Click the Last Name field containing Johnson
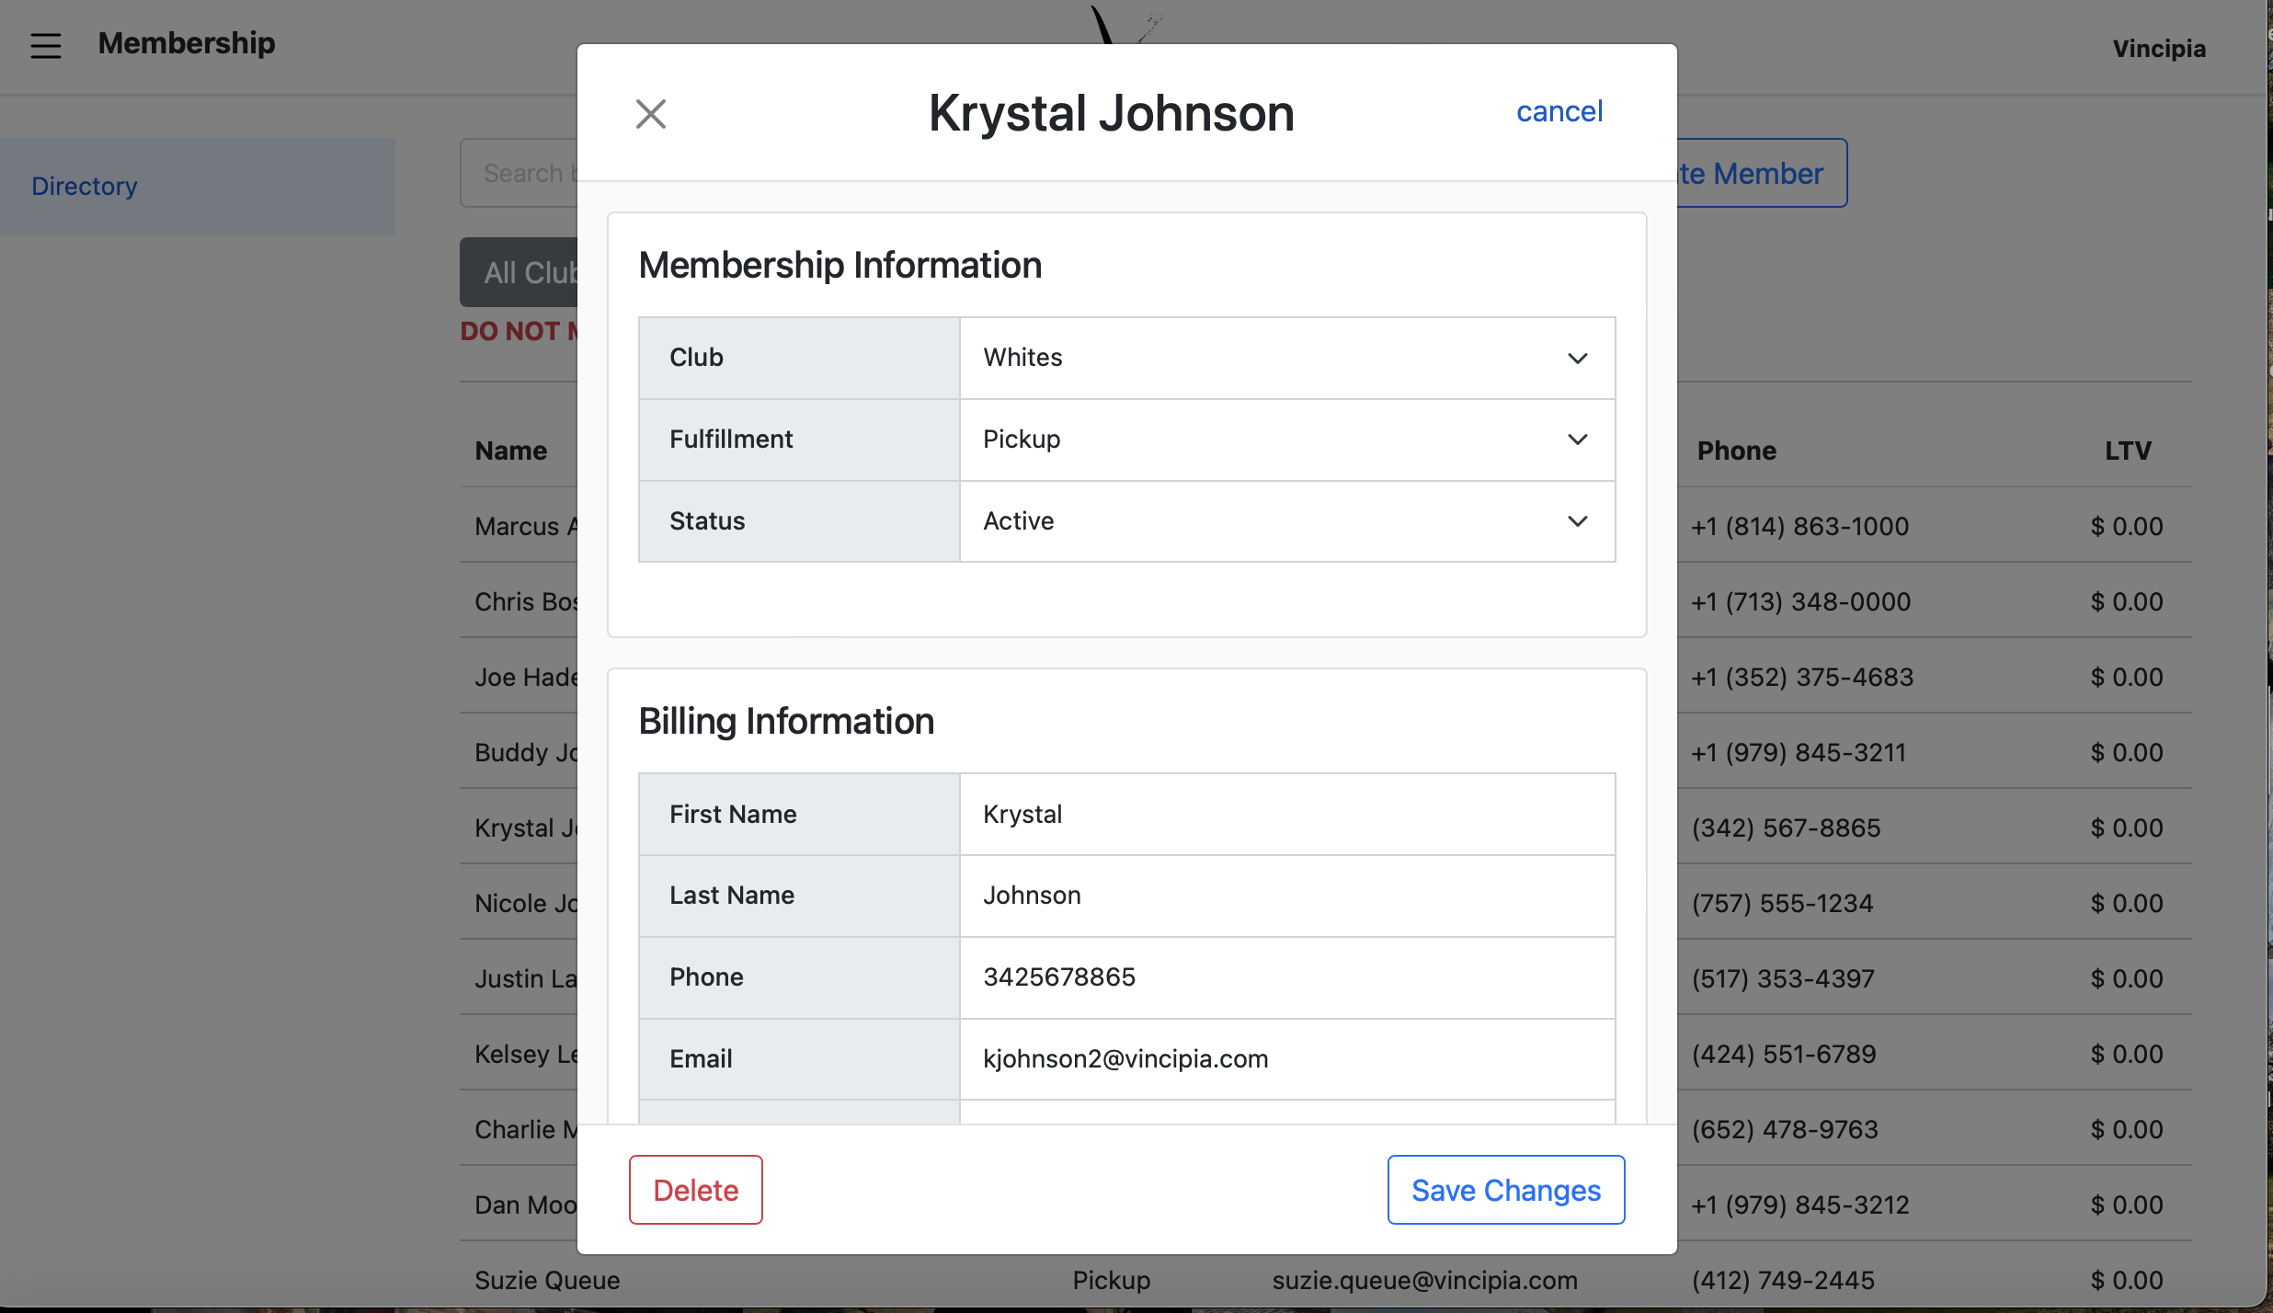Viewport: 2273px width, 1313px height. click(1287, 896)
